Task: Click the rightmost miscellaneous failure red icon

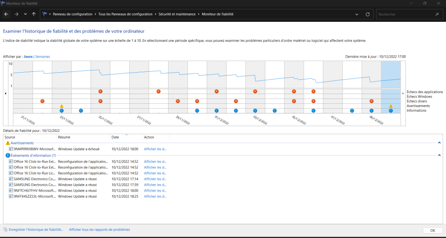Action: point(371,101)
